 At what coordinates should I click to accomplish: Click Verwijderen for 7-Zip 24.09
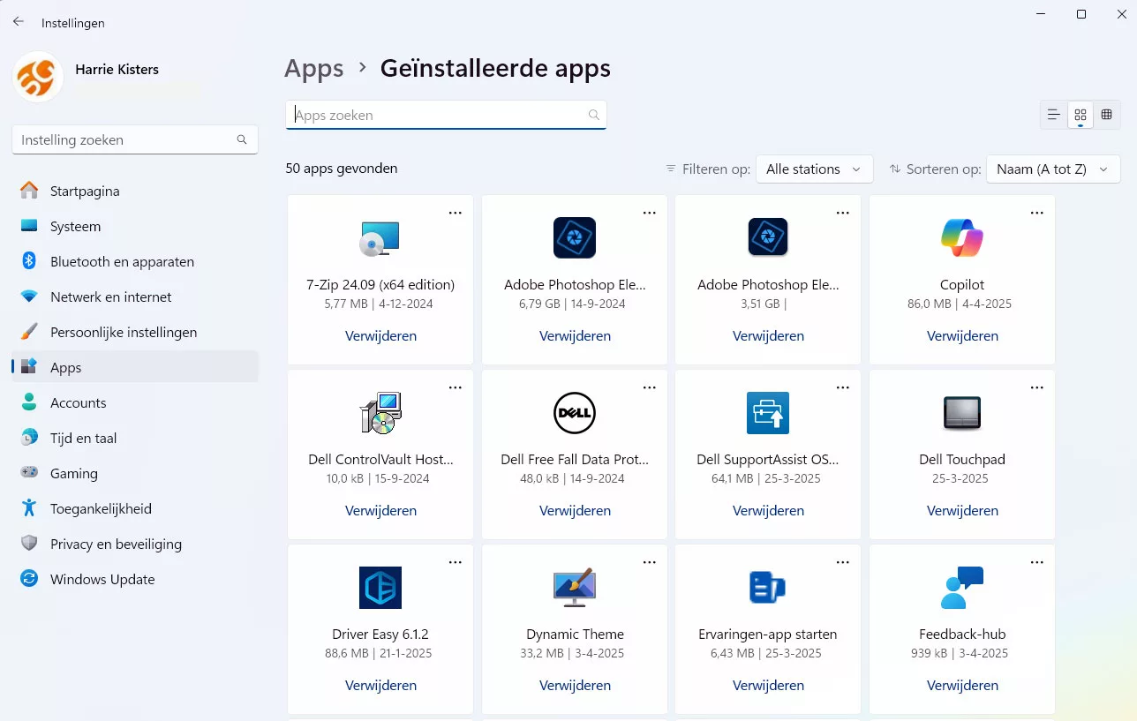(x=380, y=335)
